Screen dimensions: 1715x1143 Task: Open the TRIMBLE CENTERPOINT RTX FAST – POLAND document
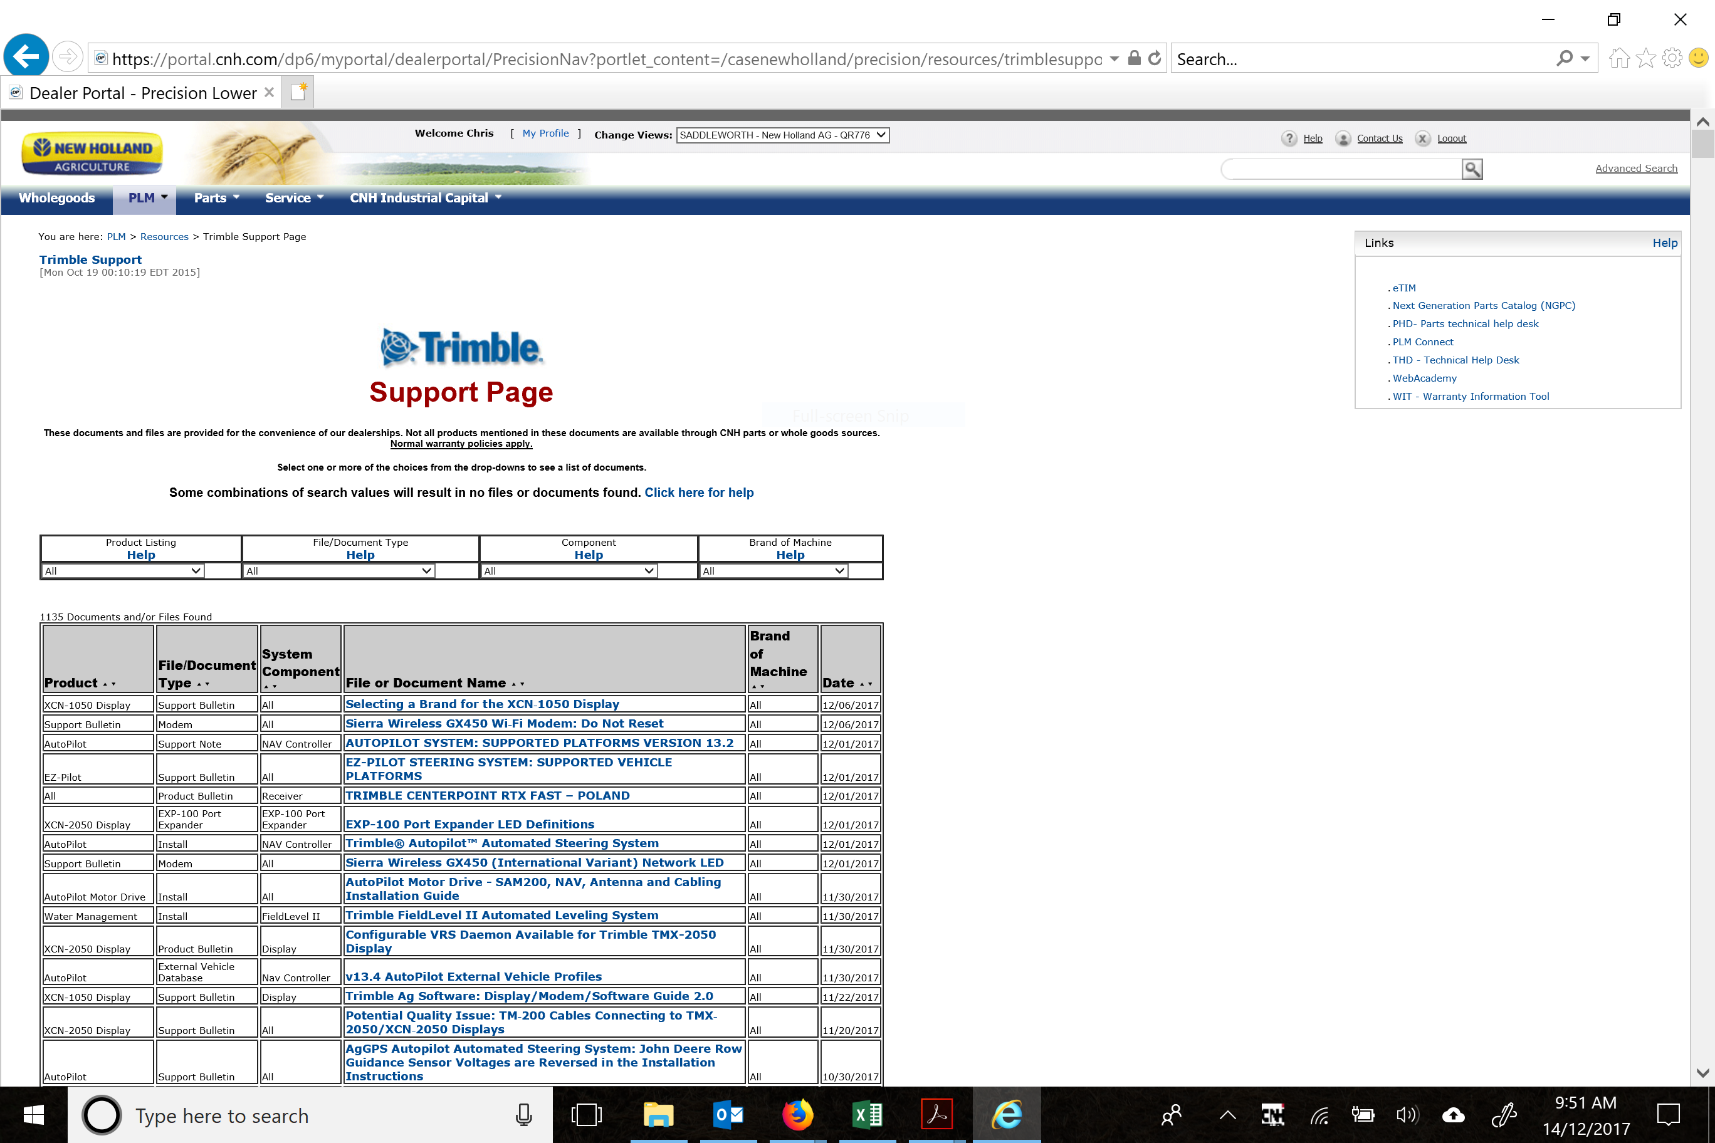[487, 795]
